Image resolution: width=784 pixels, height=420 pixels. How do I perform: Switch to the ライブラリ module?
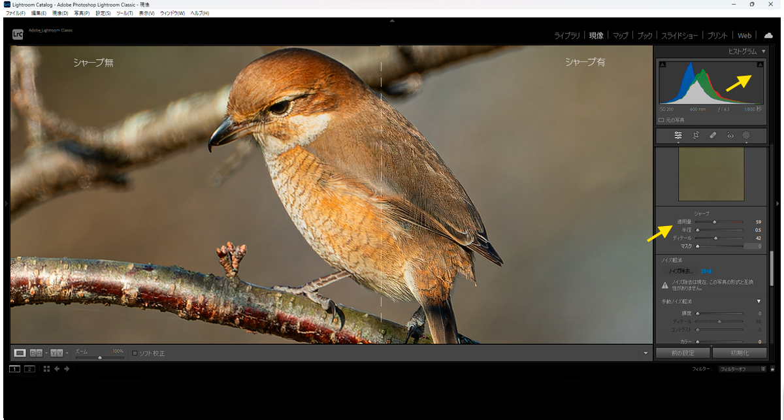[567, 36]
